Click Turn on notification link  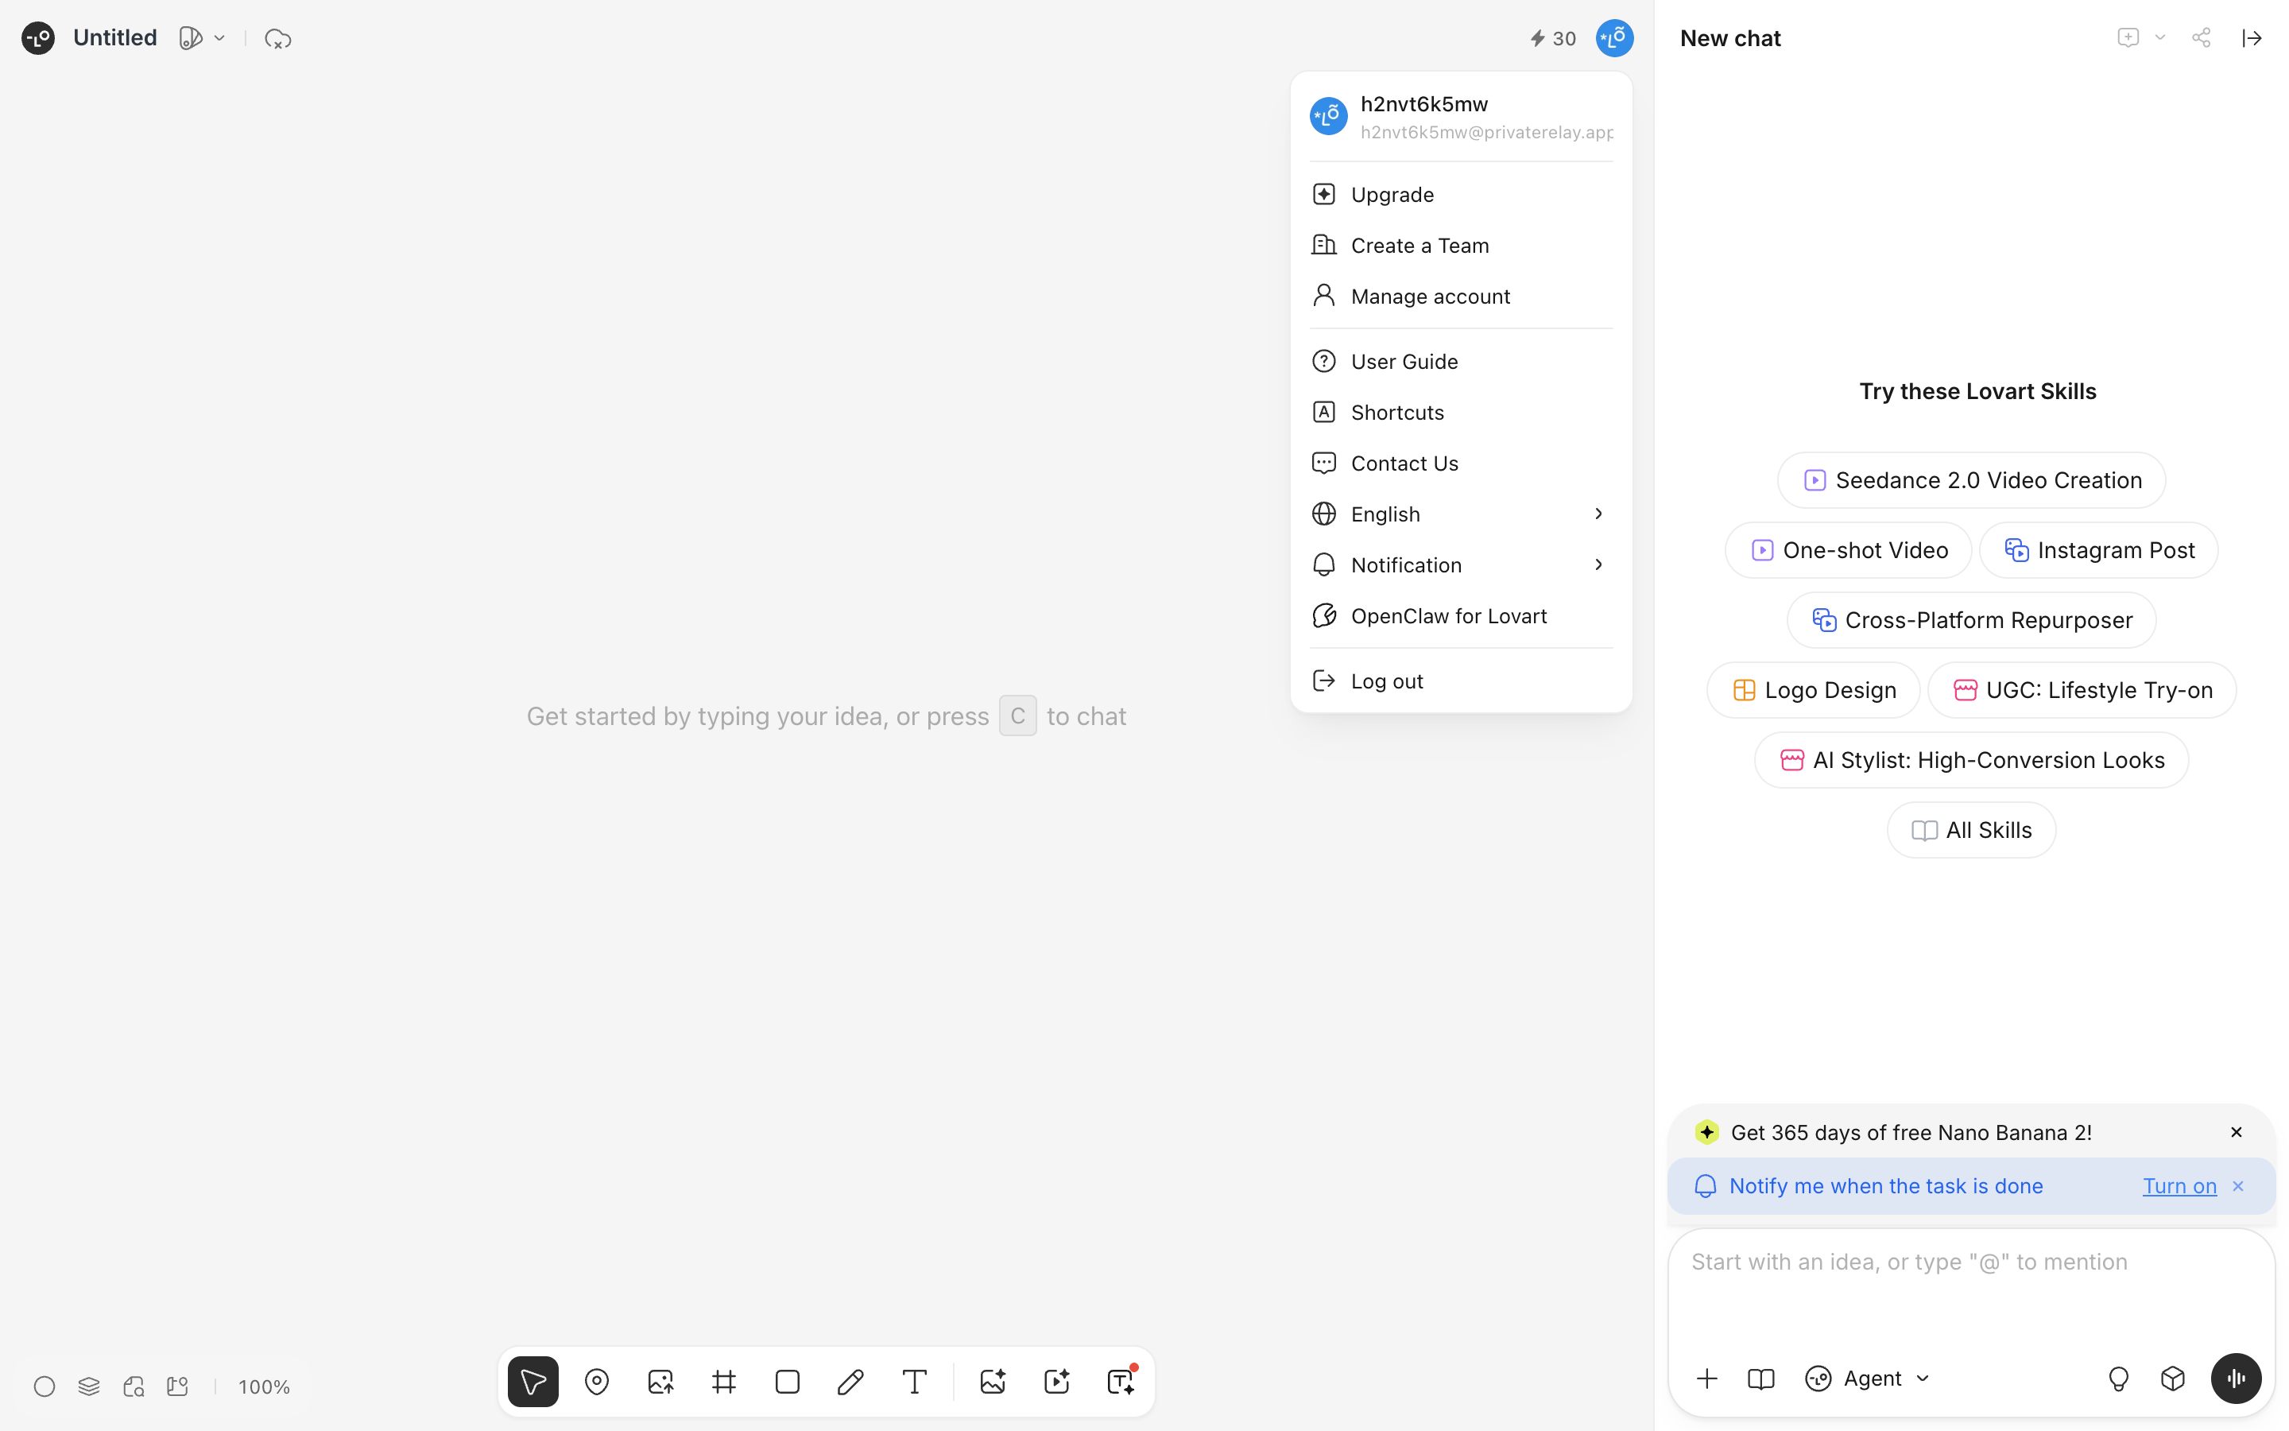pos(2179,1186)
